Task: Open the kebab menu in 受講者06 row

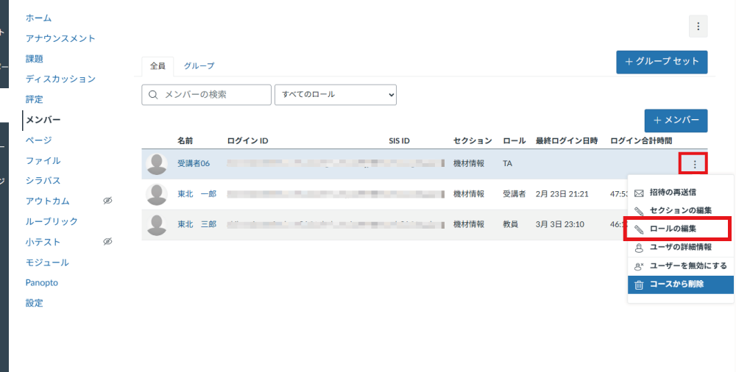Action: click(x=695, y=164)
